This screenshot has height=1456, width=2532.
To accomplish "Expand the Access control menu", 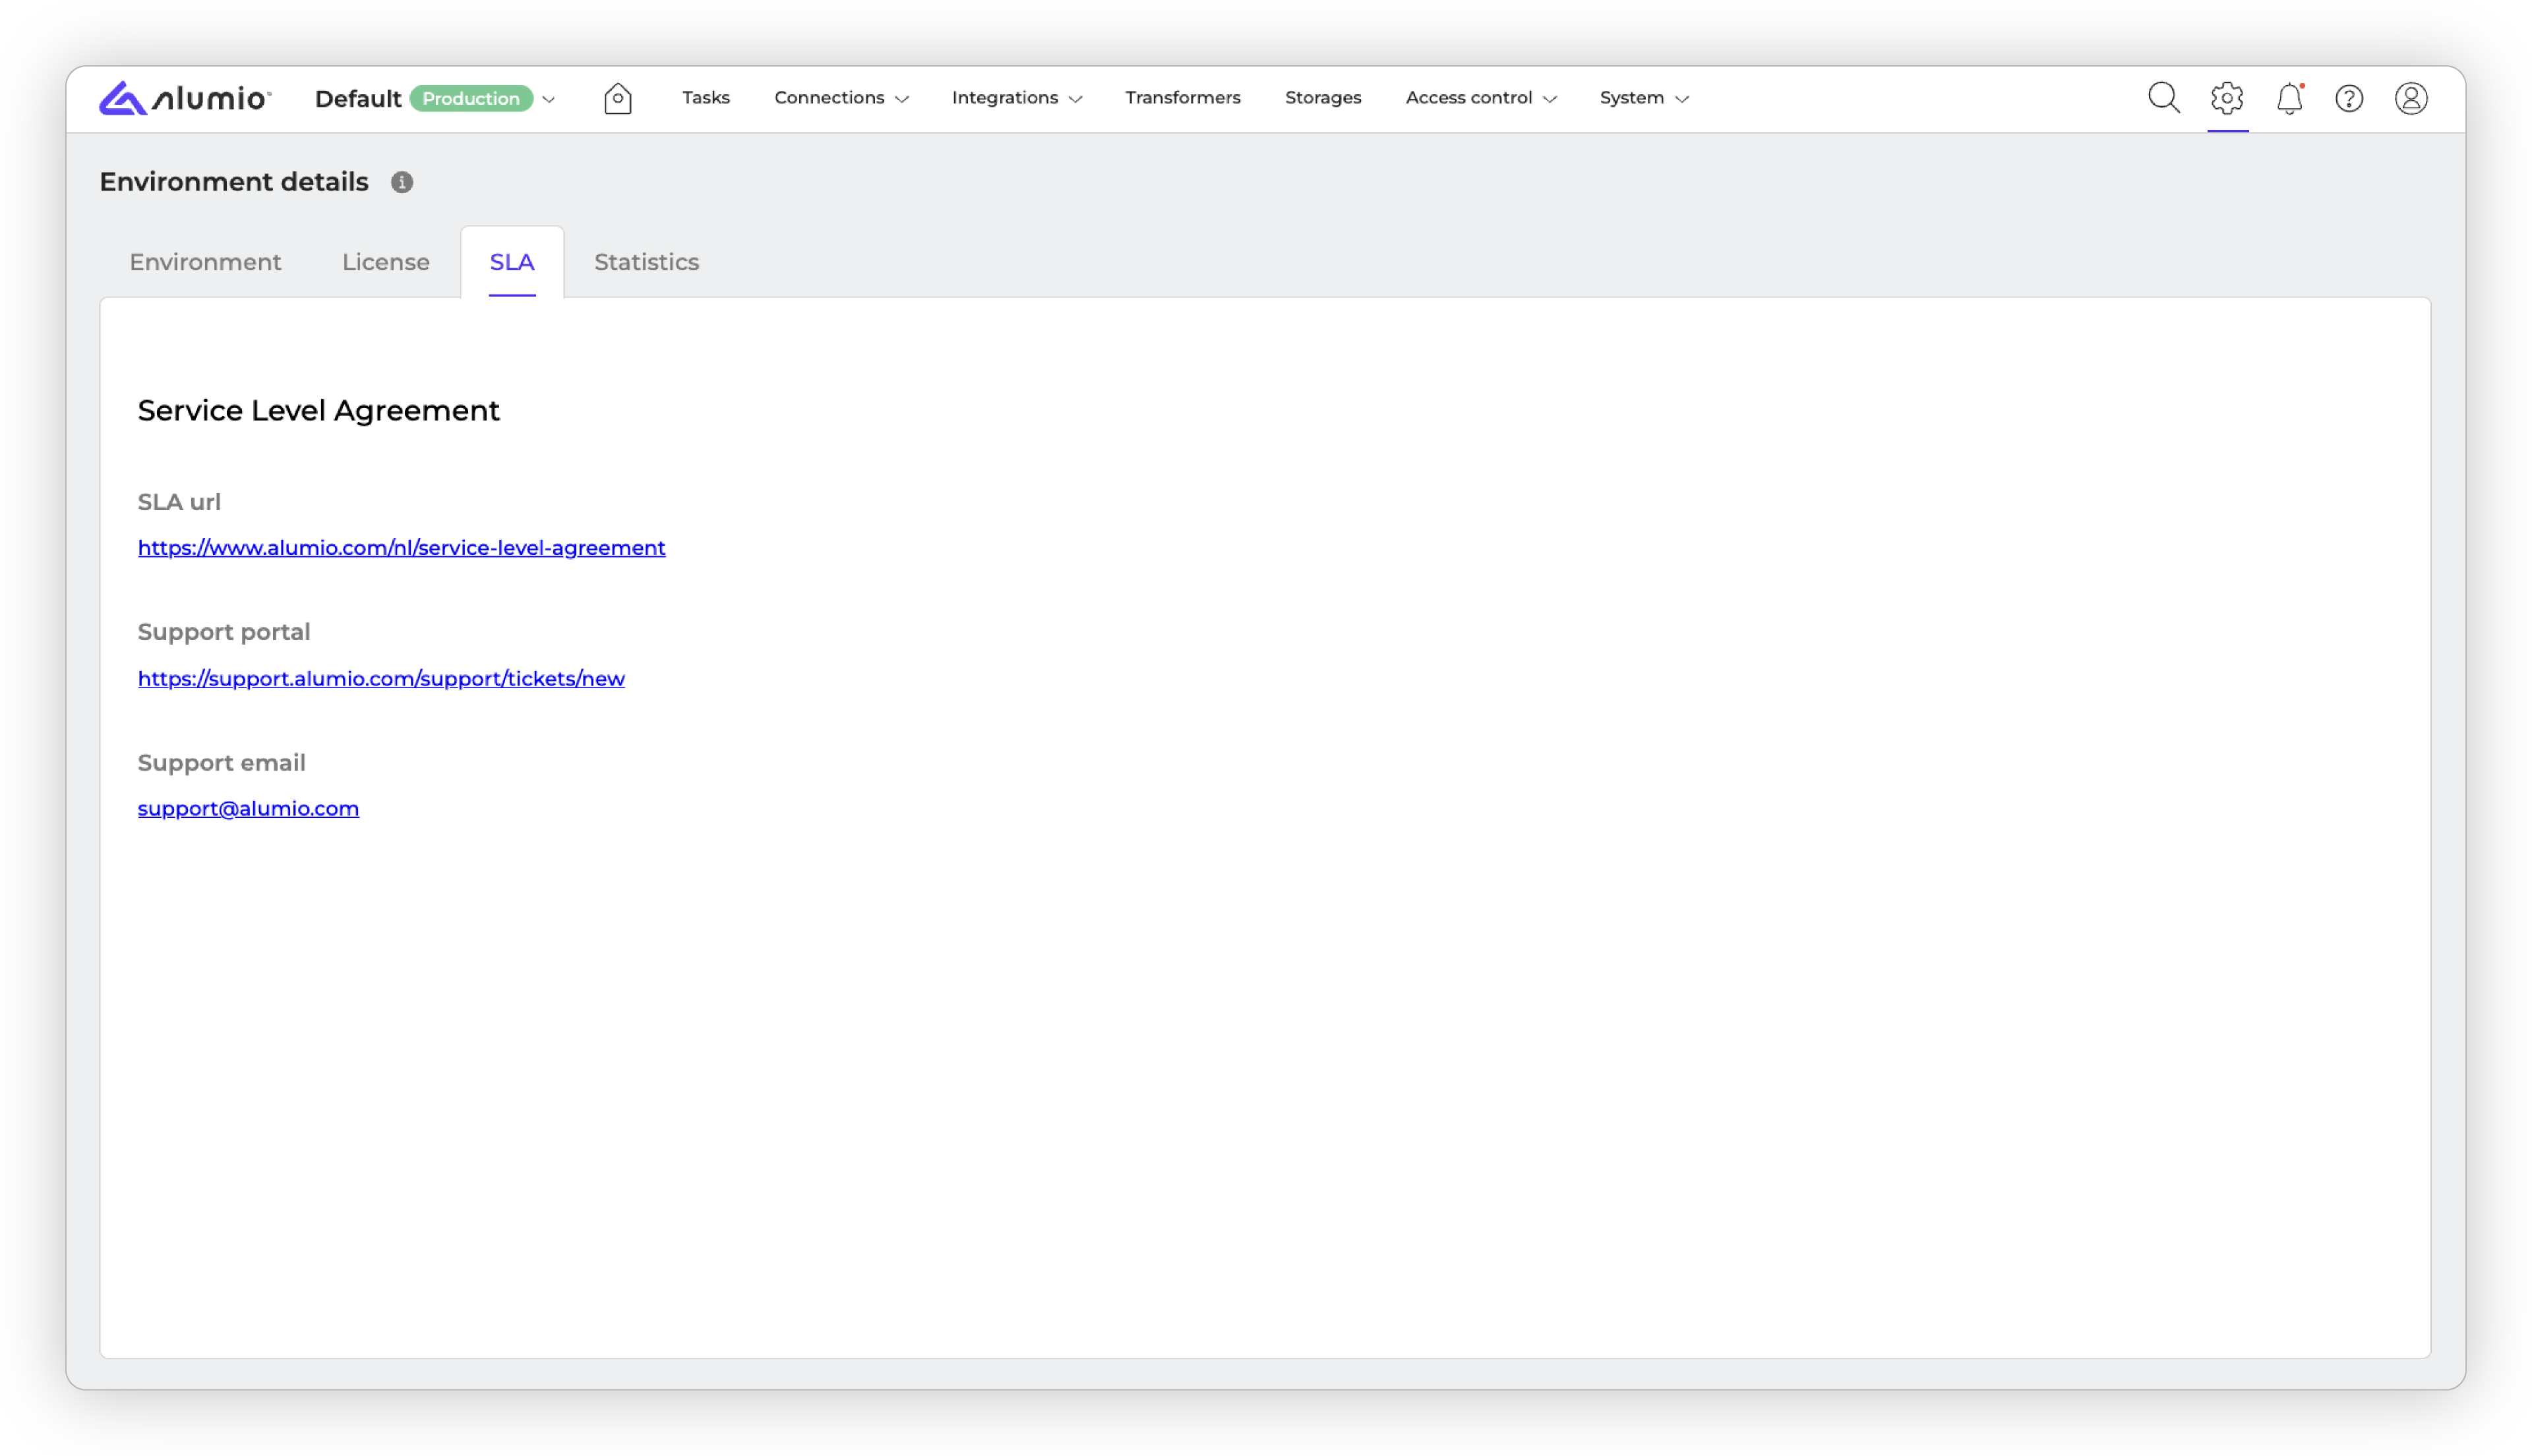I will (1480, 98).
